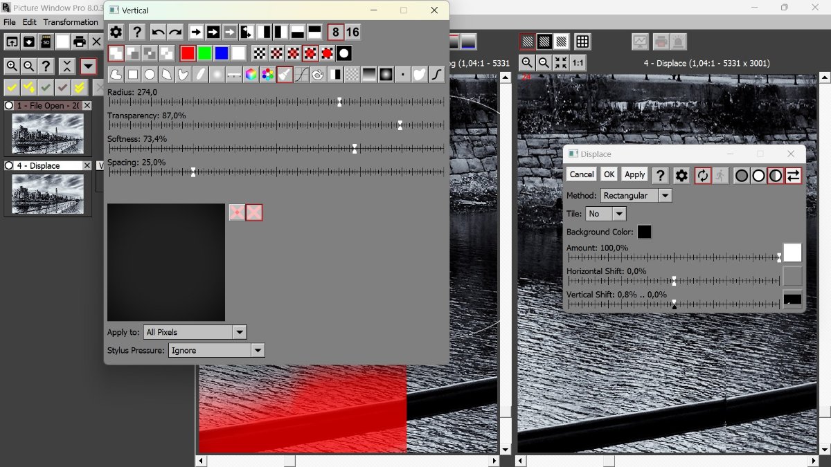Choose the ellipse mask shape tool
831x467 pixels.
(150, 75)
